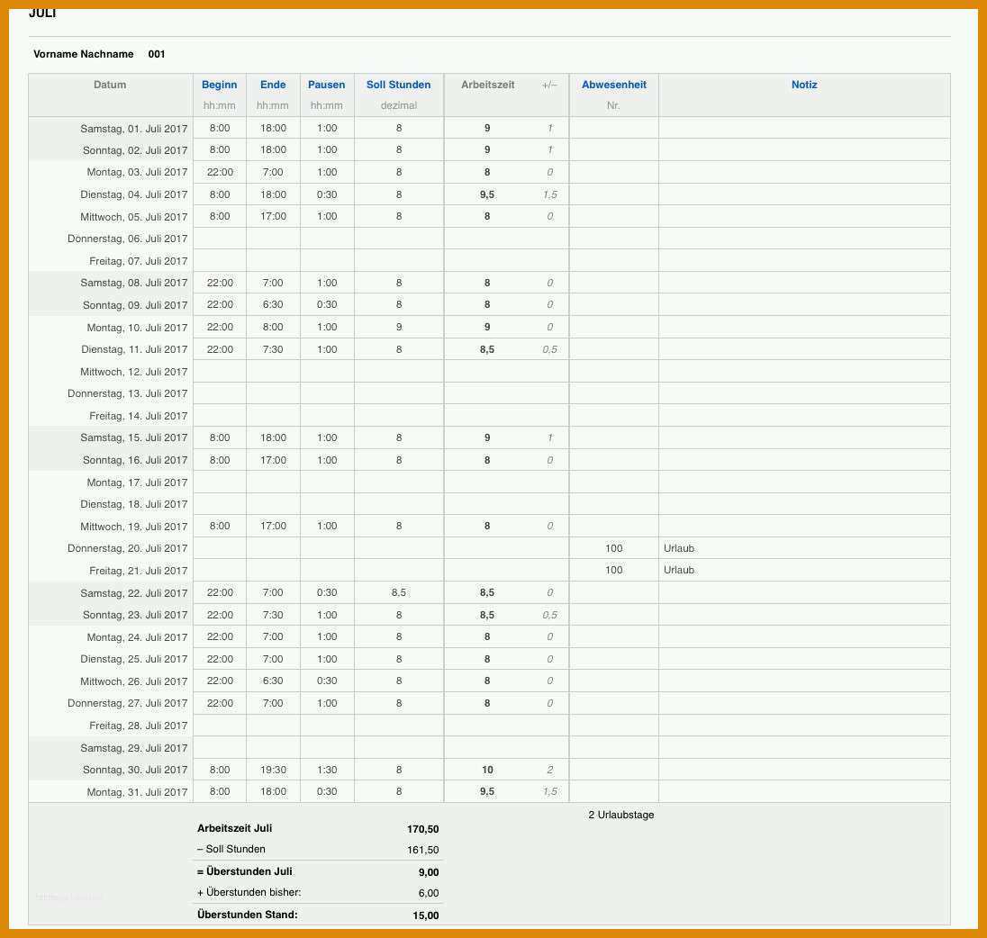Click Ende value 6:30 for Sonntag, 09. Juli
The width and height of the screenshot is (987, 938).
point(273,304)
